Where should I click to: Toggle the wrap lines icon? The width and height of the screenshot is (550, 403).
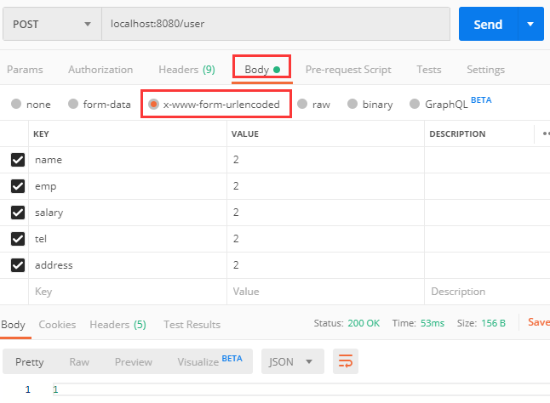tap(346, 361)
